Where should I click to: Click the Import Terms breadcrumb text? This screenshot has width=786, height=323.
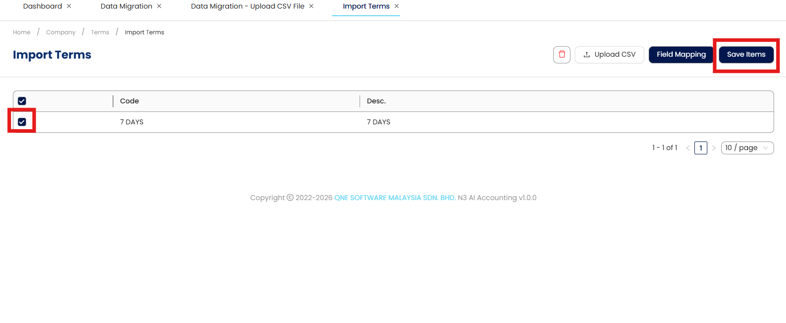(145, 32)
